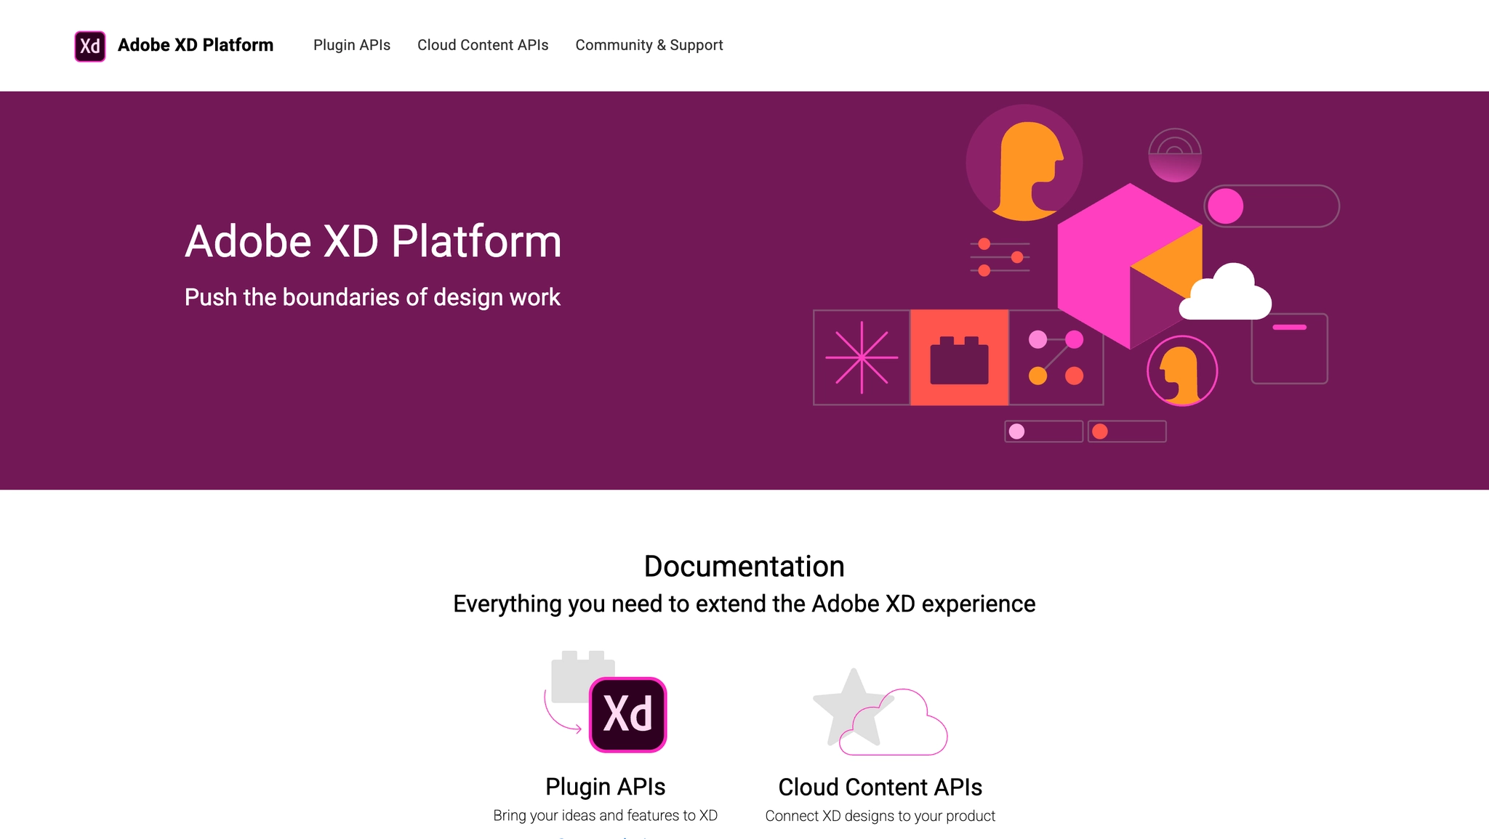Click the pink asterisk tile in hero
Image resolution: width=1489 pixels, height=839 pixels.
coord(862,357)
